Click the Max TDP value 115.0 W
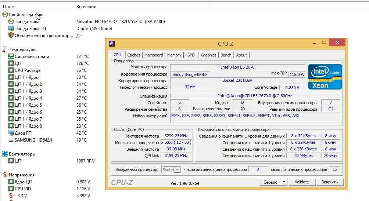The image size is (369, 201). click(x=297, y=74)
